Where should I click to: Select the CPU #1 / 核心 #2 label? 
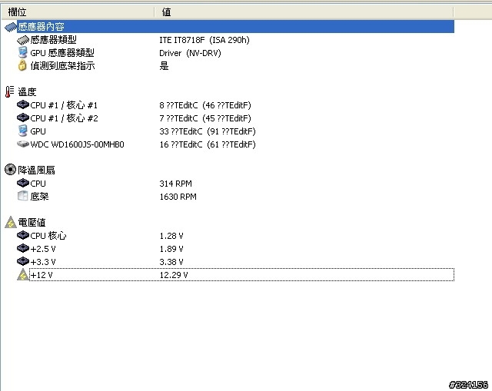point(64,118)
